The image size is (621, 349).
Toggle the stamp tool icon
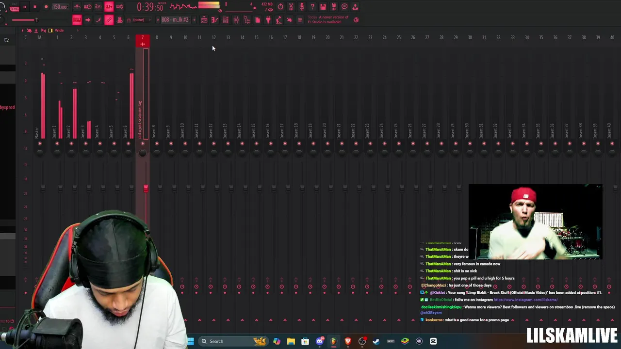pos(119,20)
